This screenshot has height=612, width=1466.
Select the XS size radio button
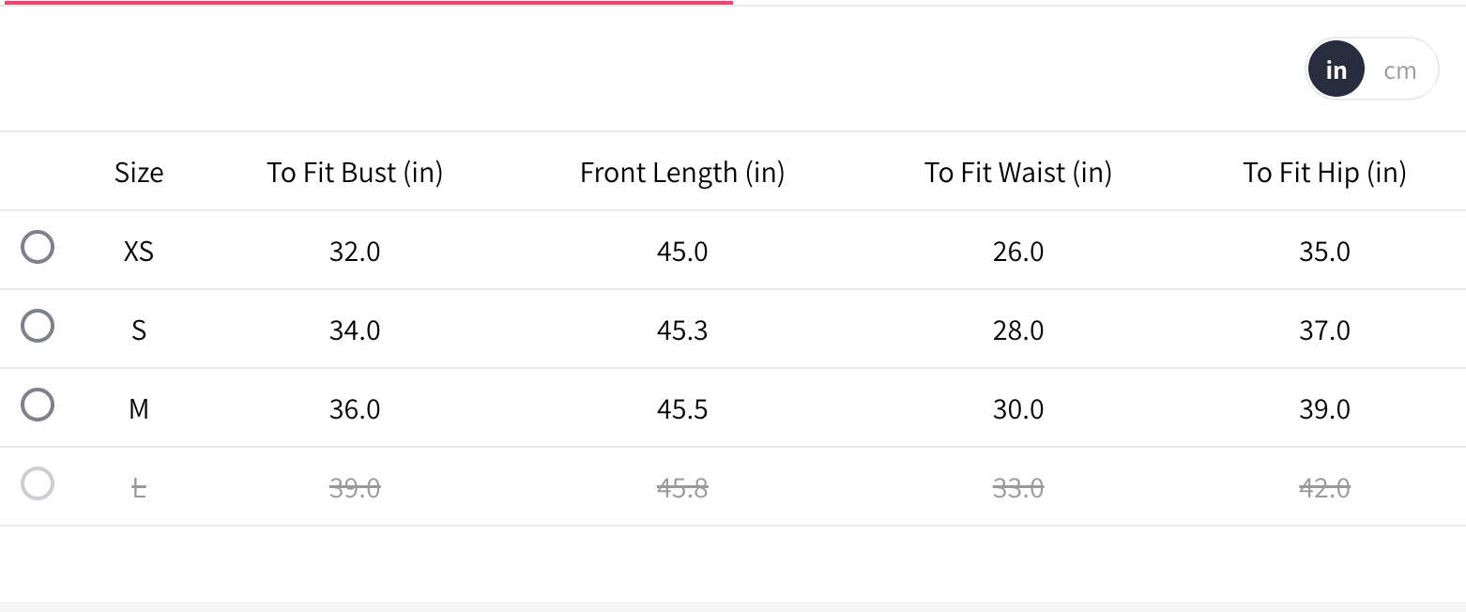(38, 248)
